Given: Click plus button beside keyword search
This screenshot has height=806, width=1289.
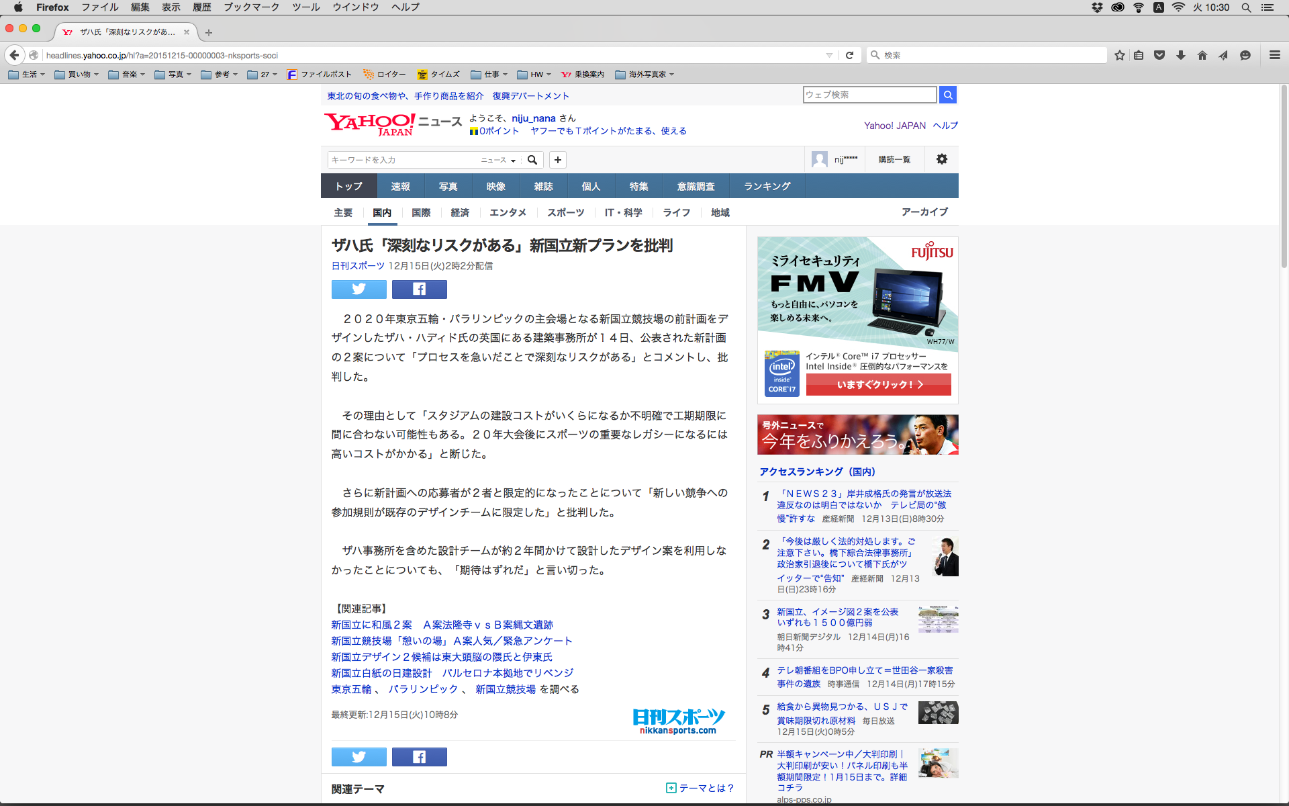Looking at the screenshot, I should click(557, 159).
